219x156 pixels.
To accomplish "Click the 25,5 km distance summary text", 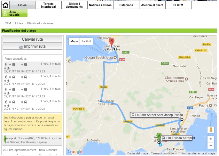I will 30,150.
